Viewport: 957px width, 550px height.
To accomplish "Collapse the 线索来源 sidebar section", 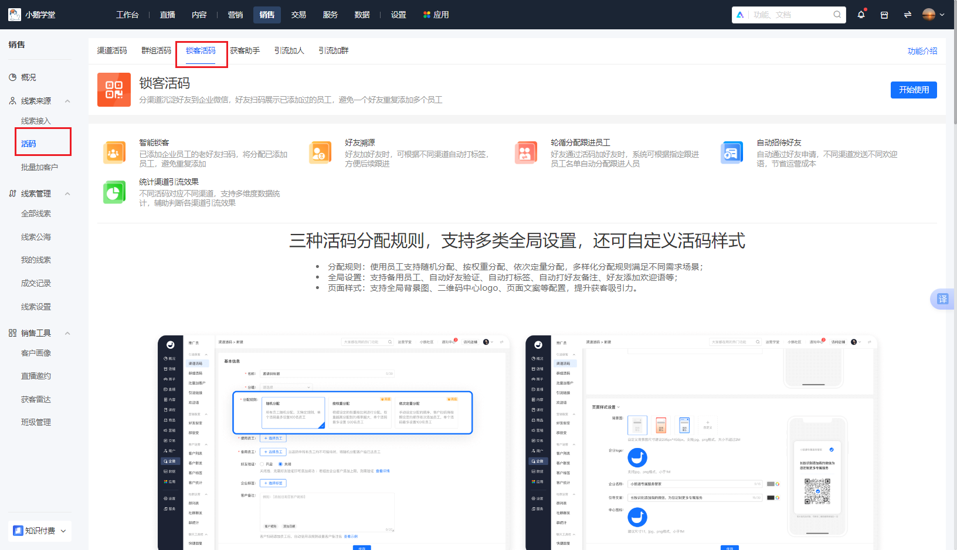I will point(67,100).
